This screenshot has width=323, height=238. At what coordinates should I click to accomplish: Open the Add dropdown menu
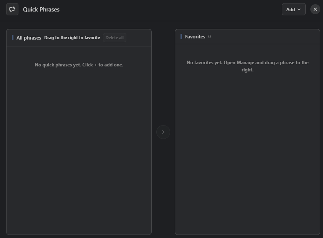[293, 9]
